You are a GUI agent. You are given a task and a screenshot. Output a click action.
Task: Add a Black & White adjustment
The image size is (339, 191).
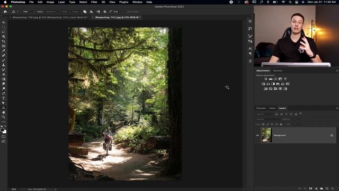point(273,84)
